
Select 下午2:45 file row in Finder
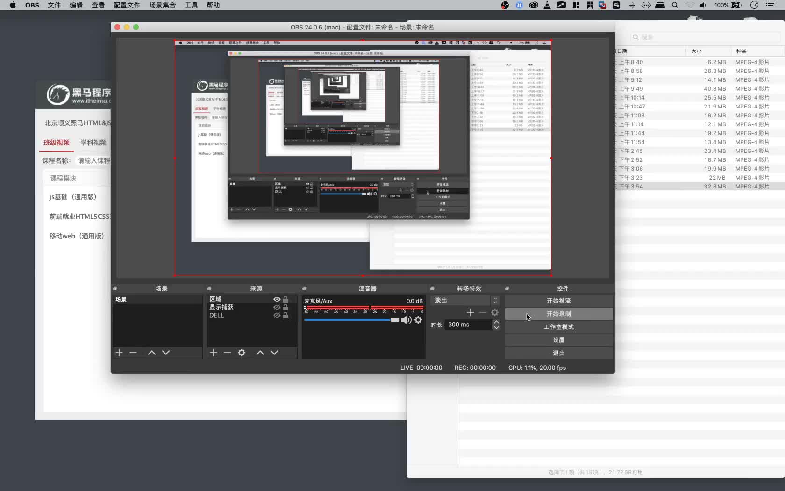(x=700, y=151)
